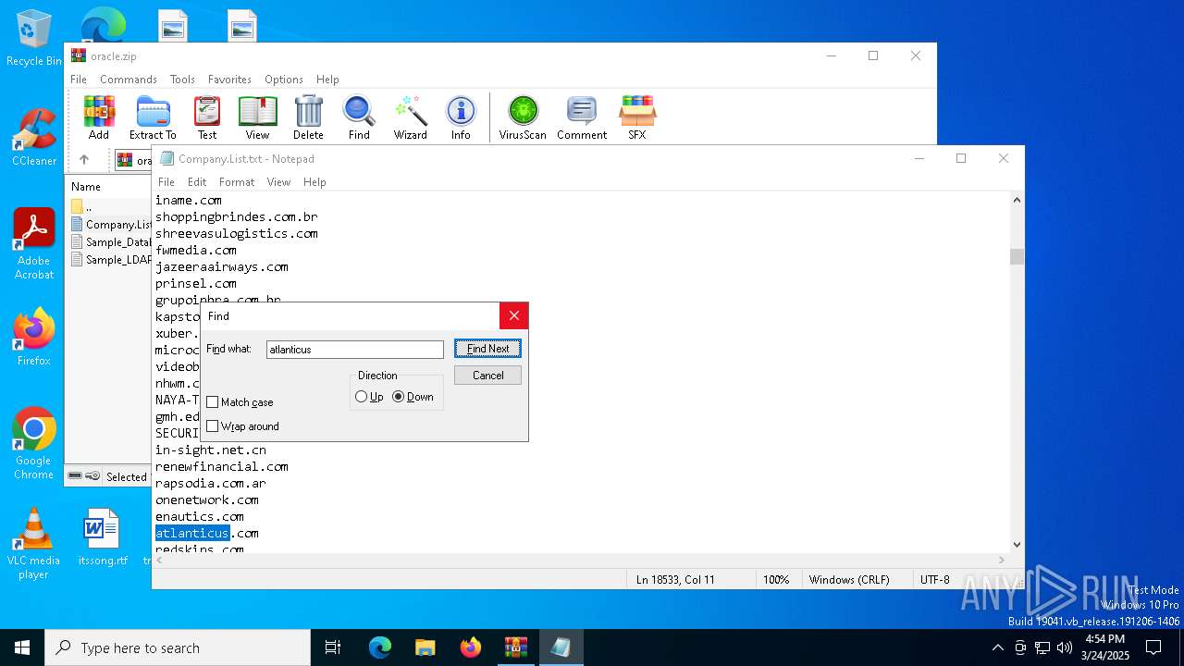Go up one folder in WinRAR
The height and width of the screenshot is (666, 1184).
(84, 160)
